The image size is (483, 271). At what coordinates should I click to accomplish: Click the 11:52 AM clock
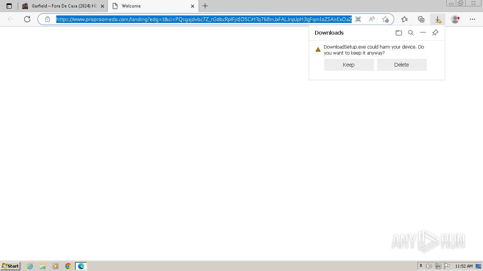pyautogui.click(x=464, y=266)
